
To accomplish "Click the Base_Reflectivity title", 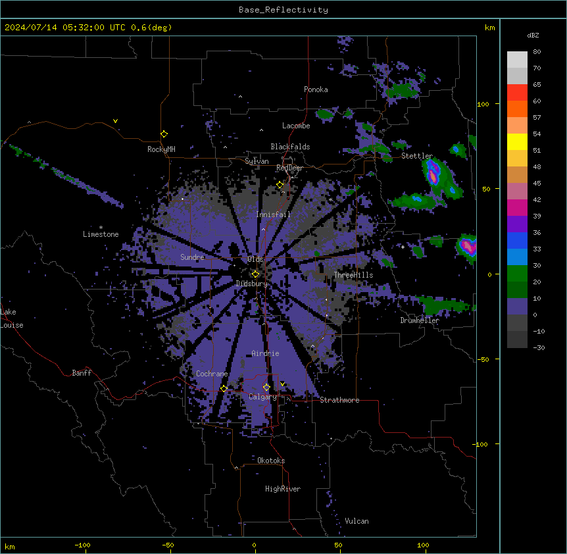I will click(283, 10).
